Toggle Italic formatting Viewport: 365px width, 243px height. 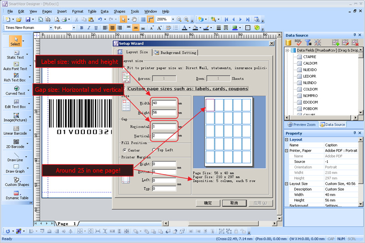[89, 28]
